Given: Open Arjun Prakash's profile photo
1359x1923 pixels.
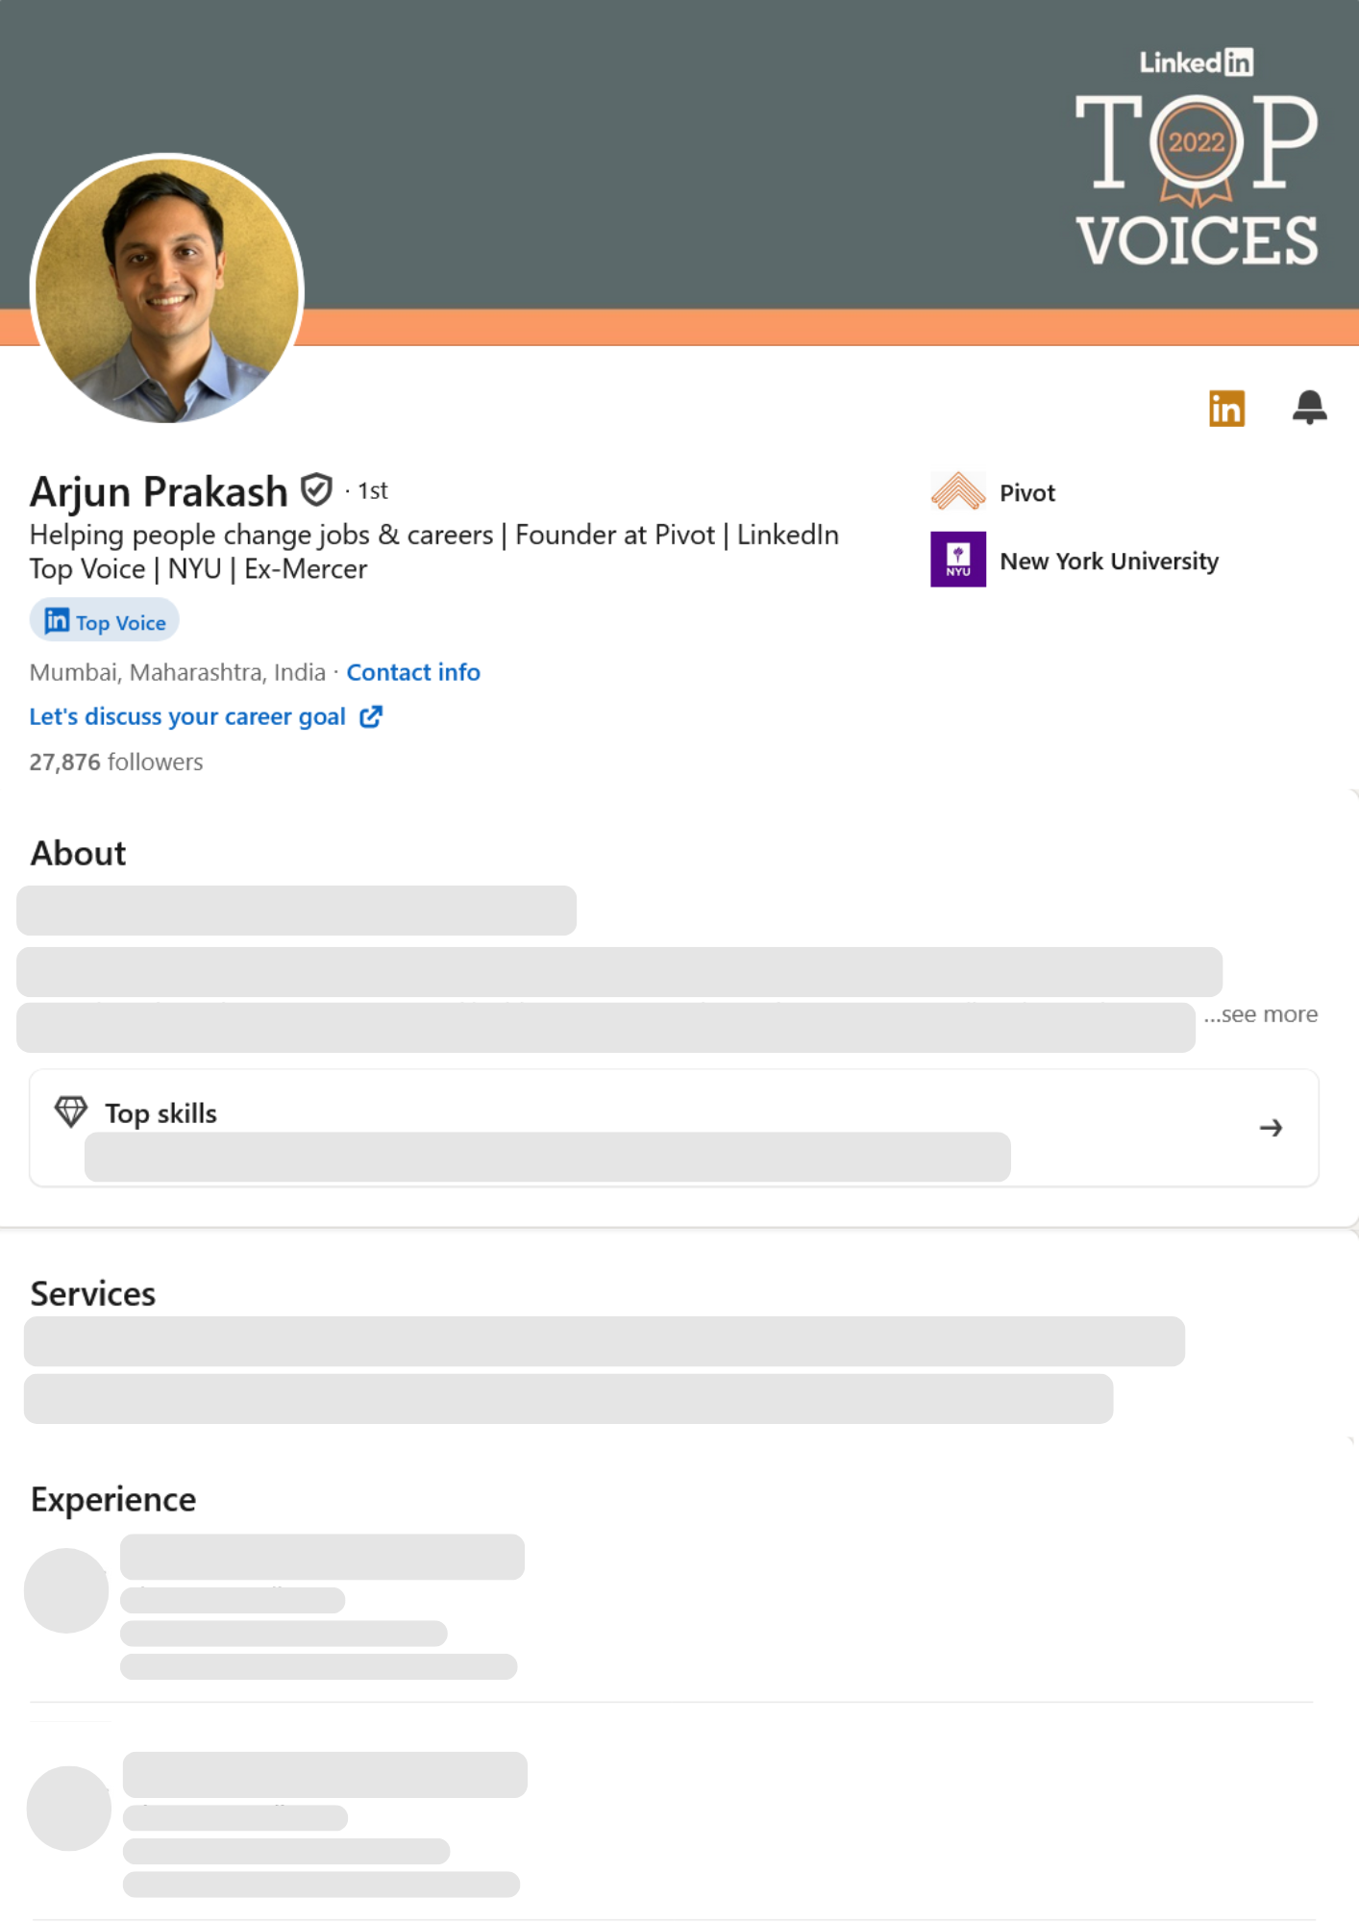Looking at the screenshot, I should 167,289.
